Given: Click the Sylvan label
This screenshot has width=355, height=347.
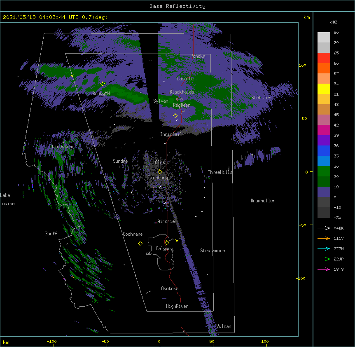Looking at the screenshot, I should click(161, 101).
